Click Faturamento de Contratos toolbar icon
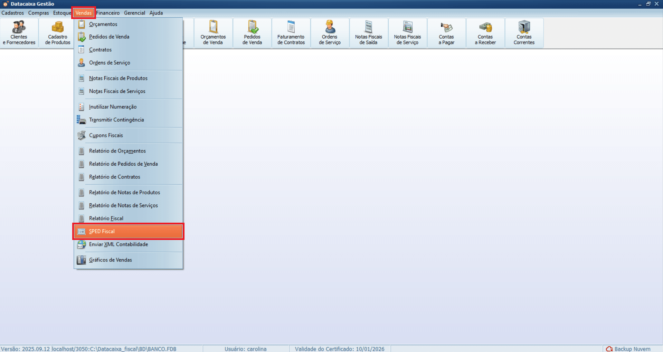 [x=291, y=33]
